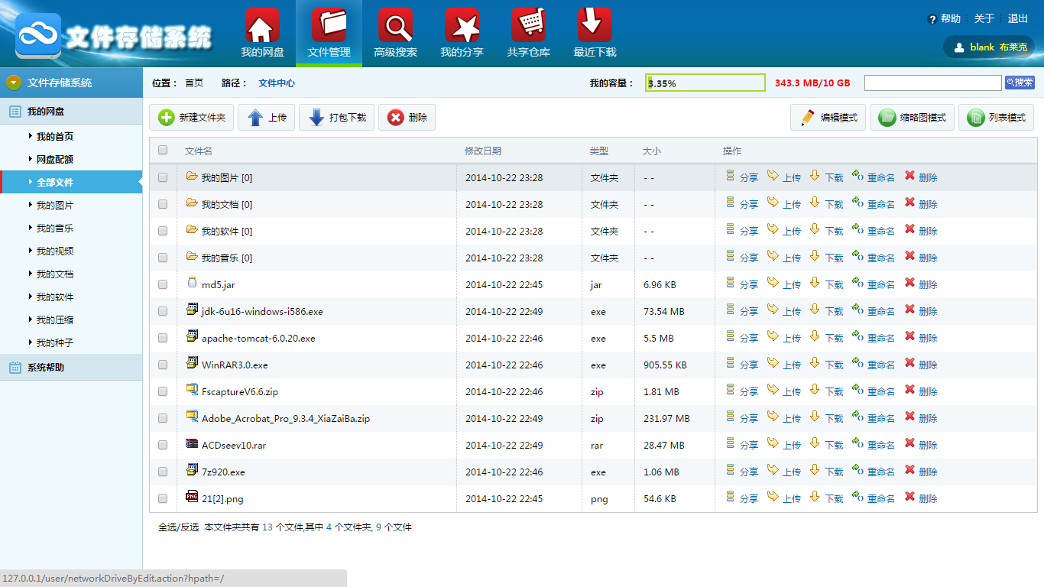Click 全选/反选 below the file list
1044x587 pixels.
coord(178,527)
